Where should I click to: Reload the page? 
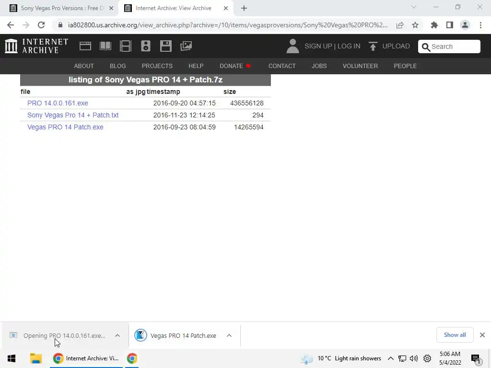click(x=41, y=25)
